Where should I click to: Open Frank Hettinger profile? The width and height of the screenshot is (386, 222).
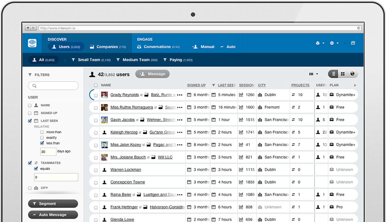(124, 207)
